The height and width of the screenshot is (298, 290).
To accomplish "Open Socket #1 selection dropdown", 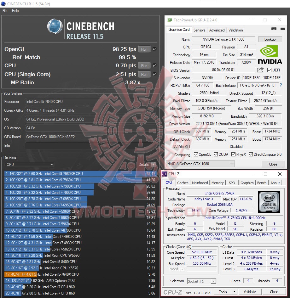I will click(x=202, y=281).
